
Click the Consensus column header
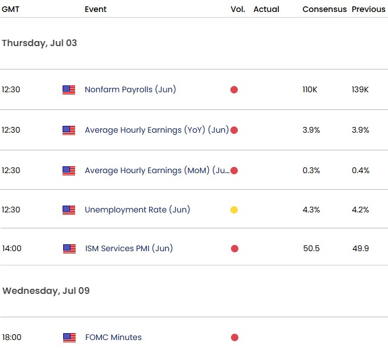[x=324, y=9]
